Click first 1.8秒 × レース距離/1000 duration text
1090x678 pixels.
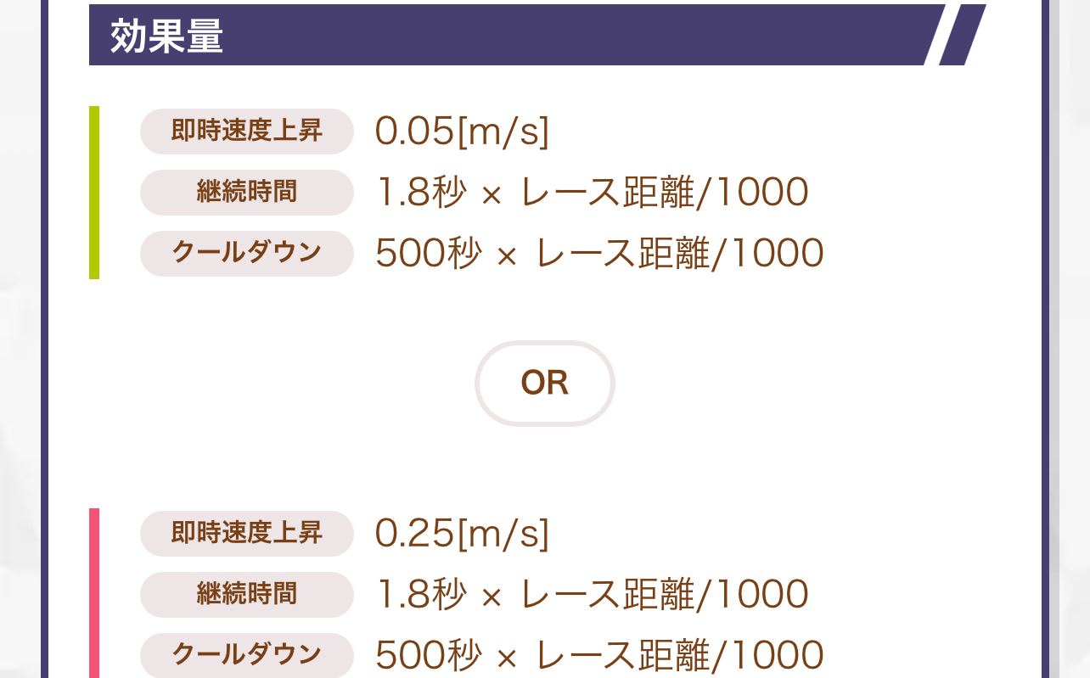592,193
